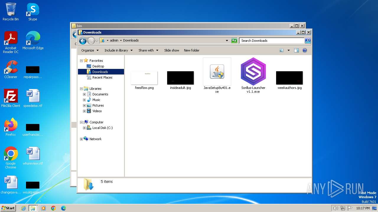Screen dimensions: 378x212
Task: Expand the Documents library node
Action: pyautogui.click(x=84, y=94)
